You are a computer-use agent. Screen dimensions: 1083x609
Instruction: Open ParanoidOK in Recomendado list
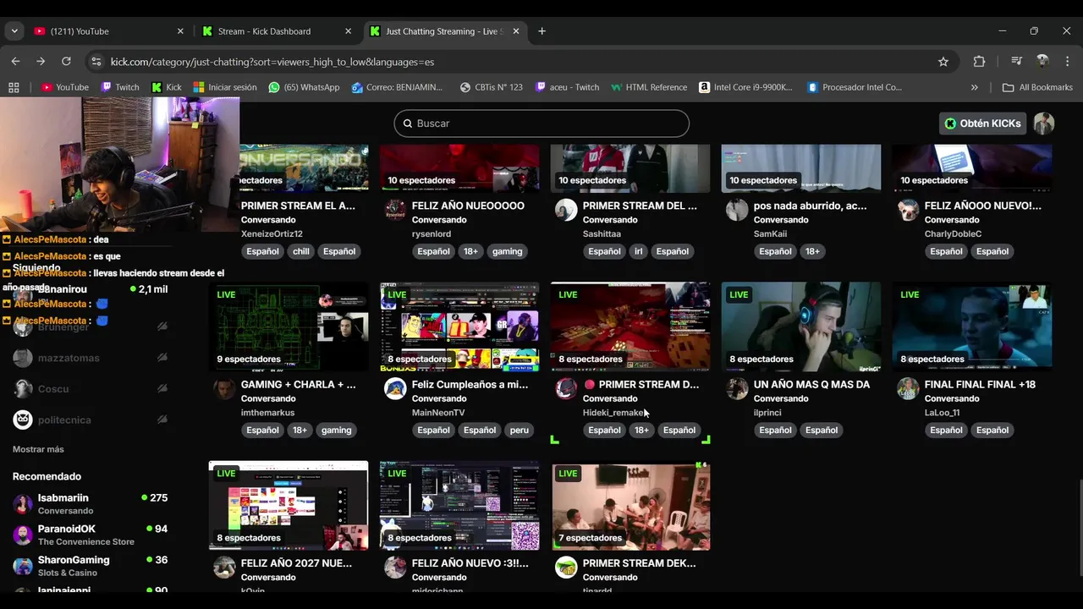91,535
